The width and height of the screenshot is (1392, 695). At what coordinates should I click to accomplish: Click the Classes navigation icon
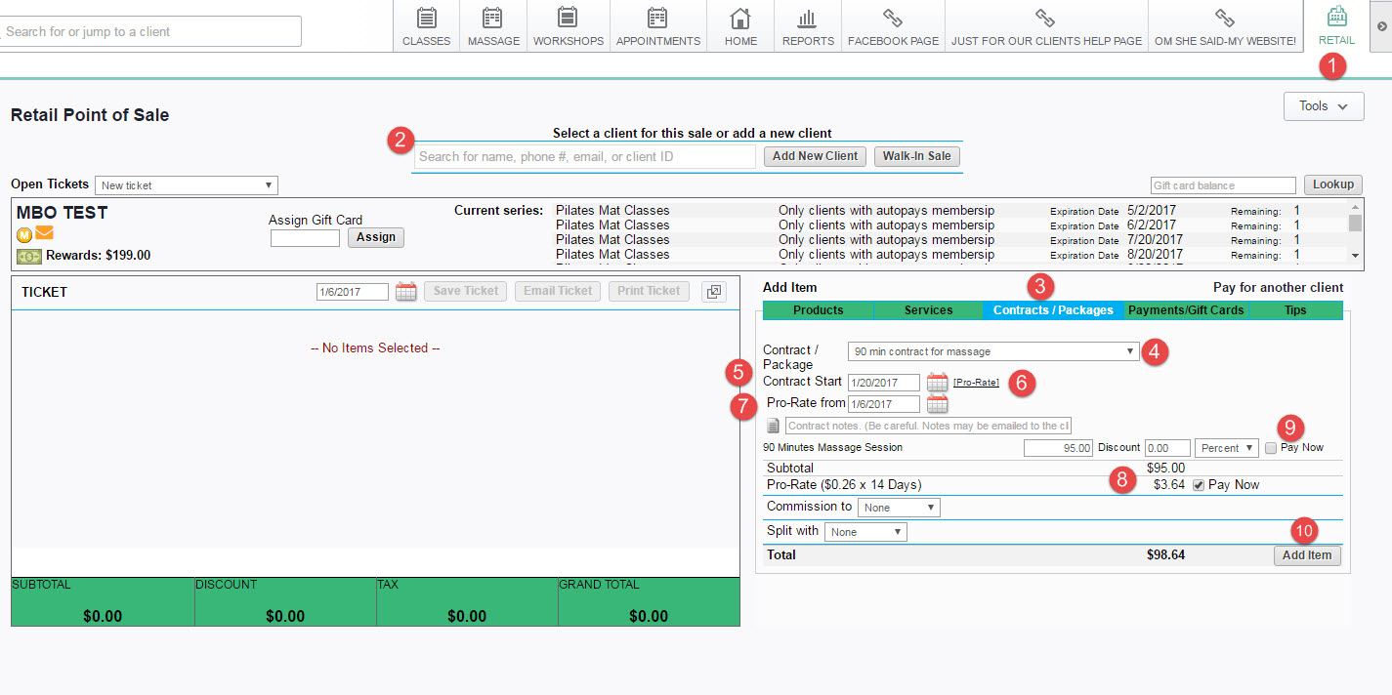[x=426, y=19]
